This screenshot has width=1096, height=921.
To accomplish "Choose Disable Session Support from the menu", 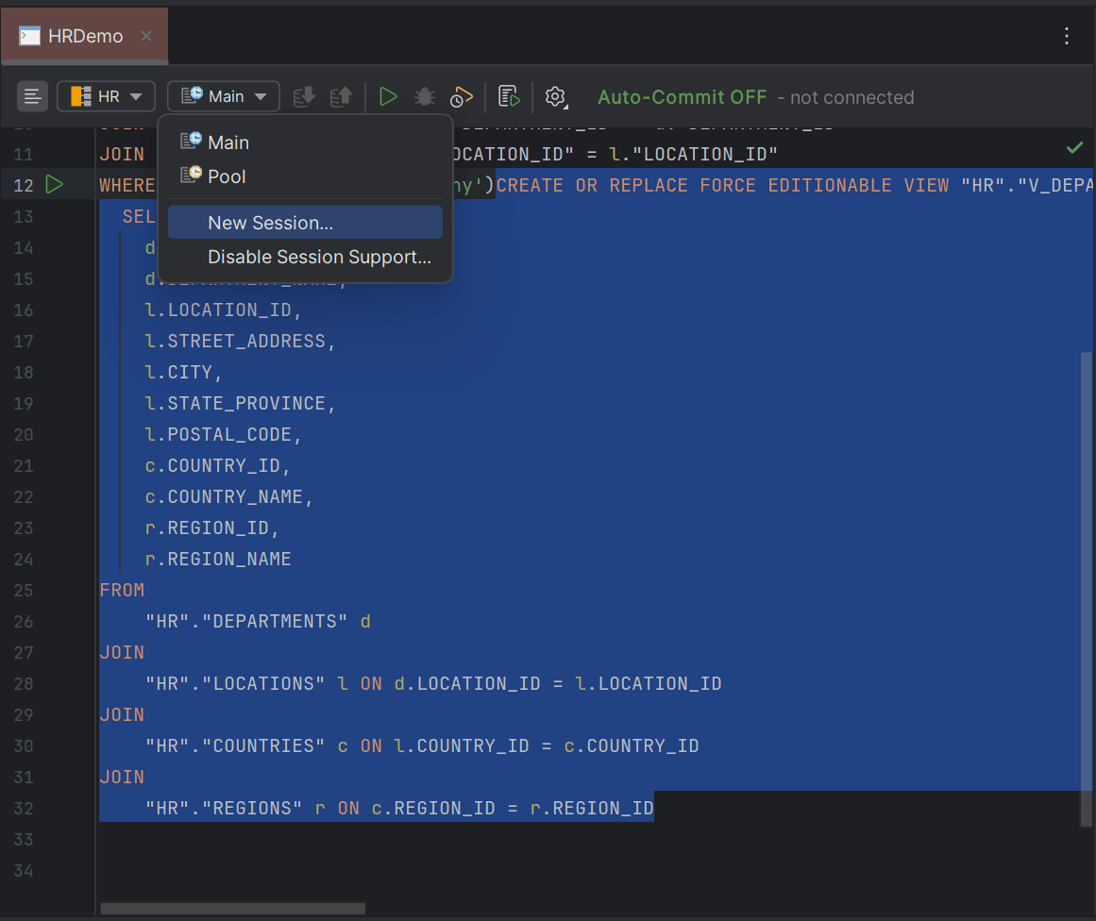I will [x=319, y=257].
